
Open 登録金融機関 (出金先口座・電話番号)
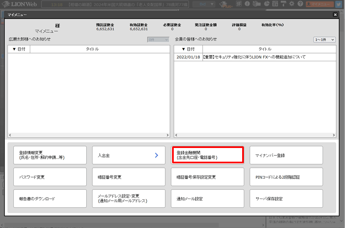207,155
